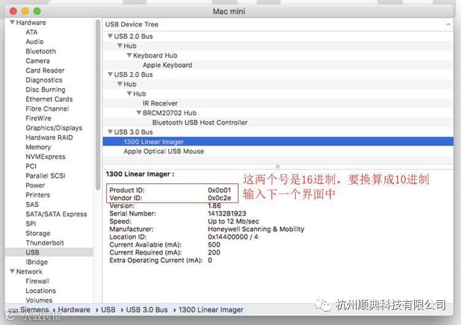461x325 pixels.
Task: Select Bluetooth USB Host Controller row
Action: [x=278, y=122]
